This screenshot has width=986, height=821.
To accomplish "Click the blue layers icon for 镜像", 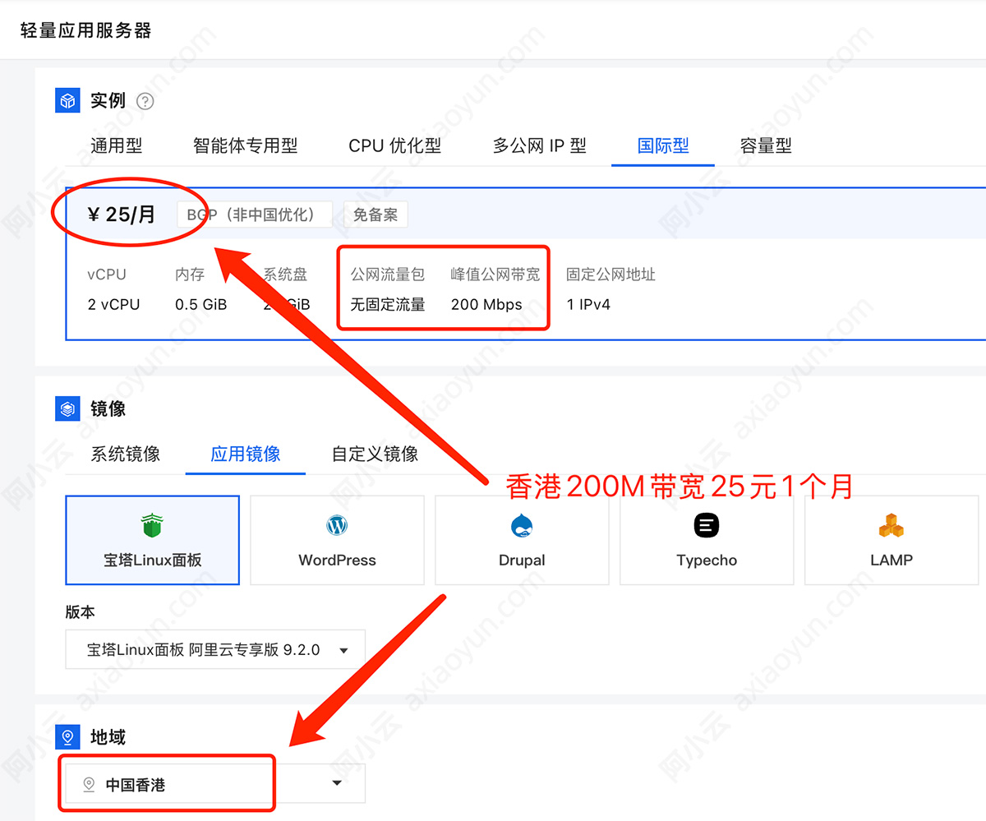I will point(67,408).
